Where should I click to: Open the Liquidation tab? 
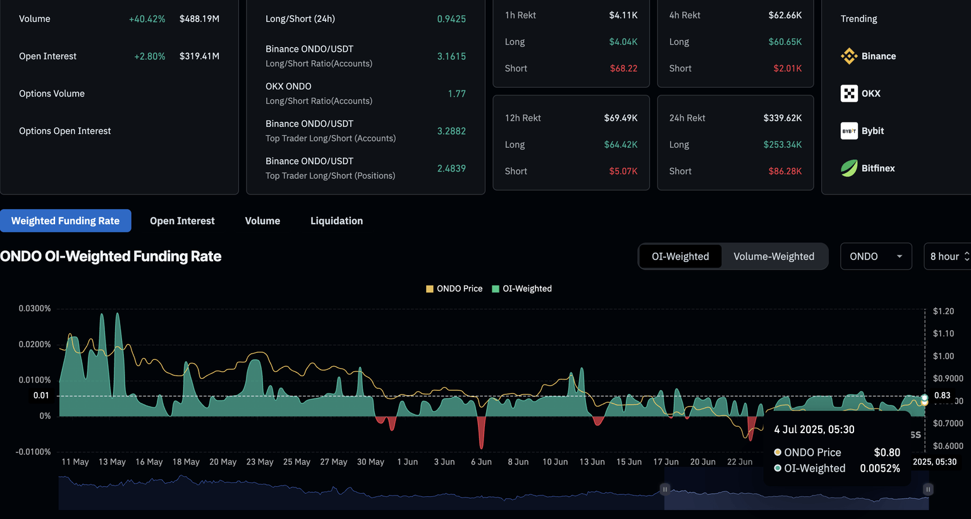(336, 221)
